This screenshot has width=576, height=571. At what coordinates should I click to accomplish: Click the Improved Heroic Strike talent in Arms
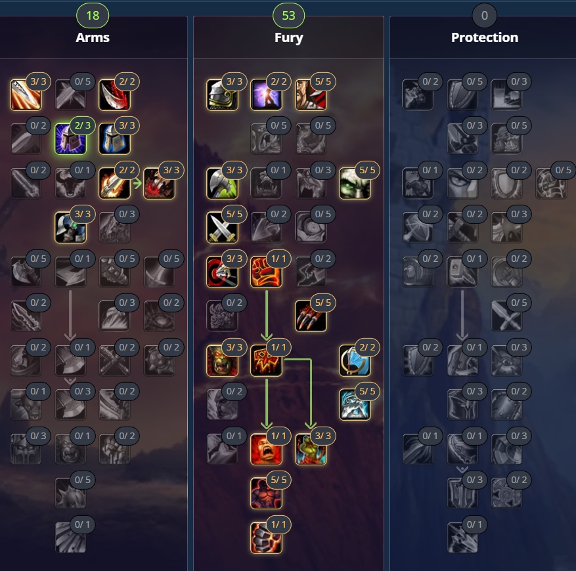[x=26, y=95]
